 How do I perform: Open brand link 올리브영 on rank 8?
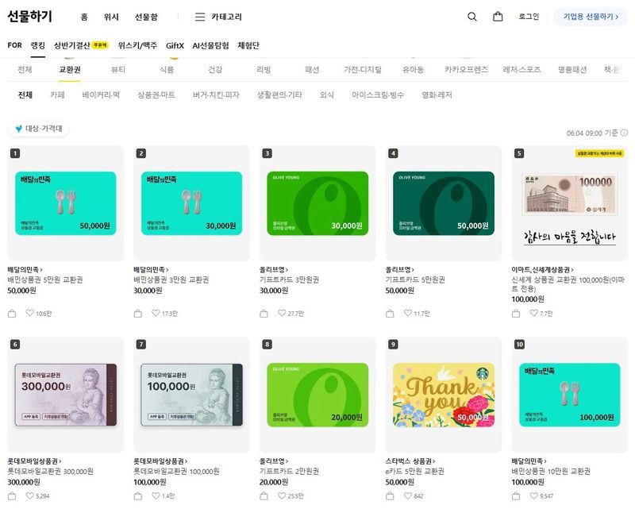coord(274,461)
